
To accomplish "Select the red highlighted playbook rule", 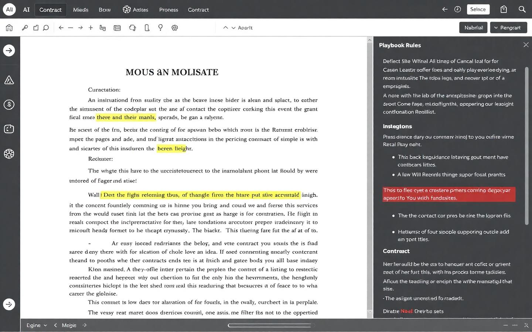I will (x=449, y=194).
